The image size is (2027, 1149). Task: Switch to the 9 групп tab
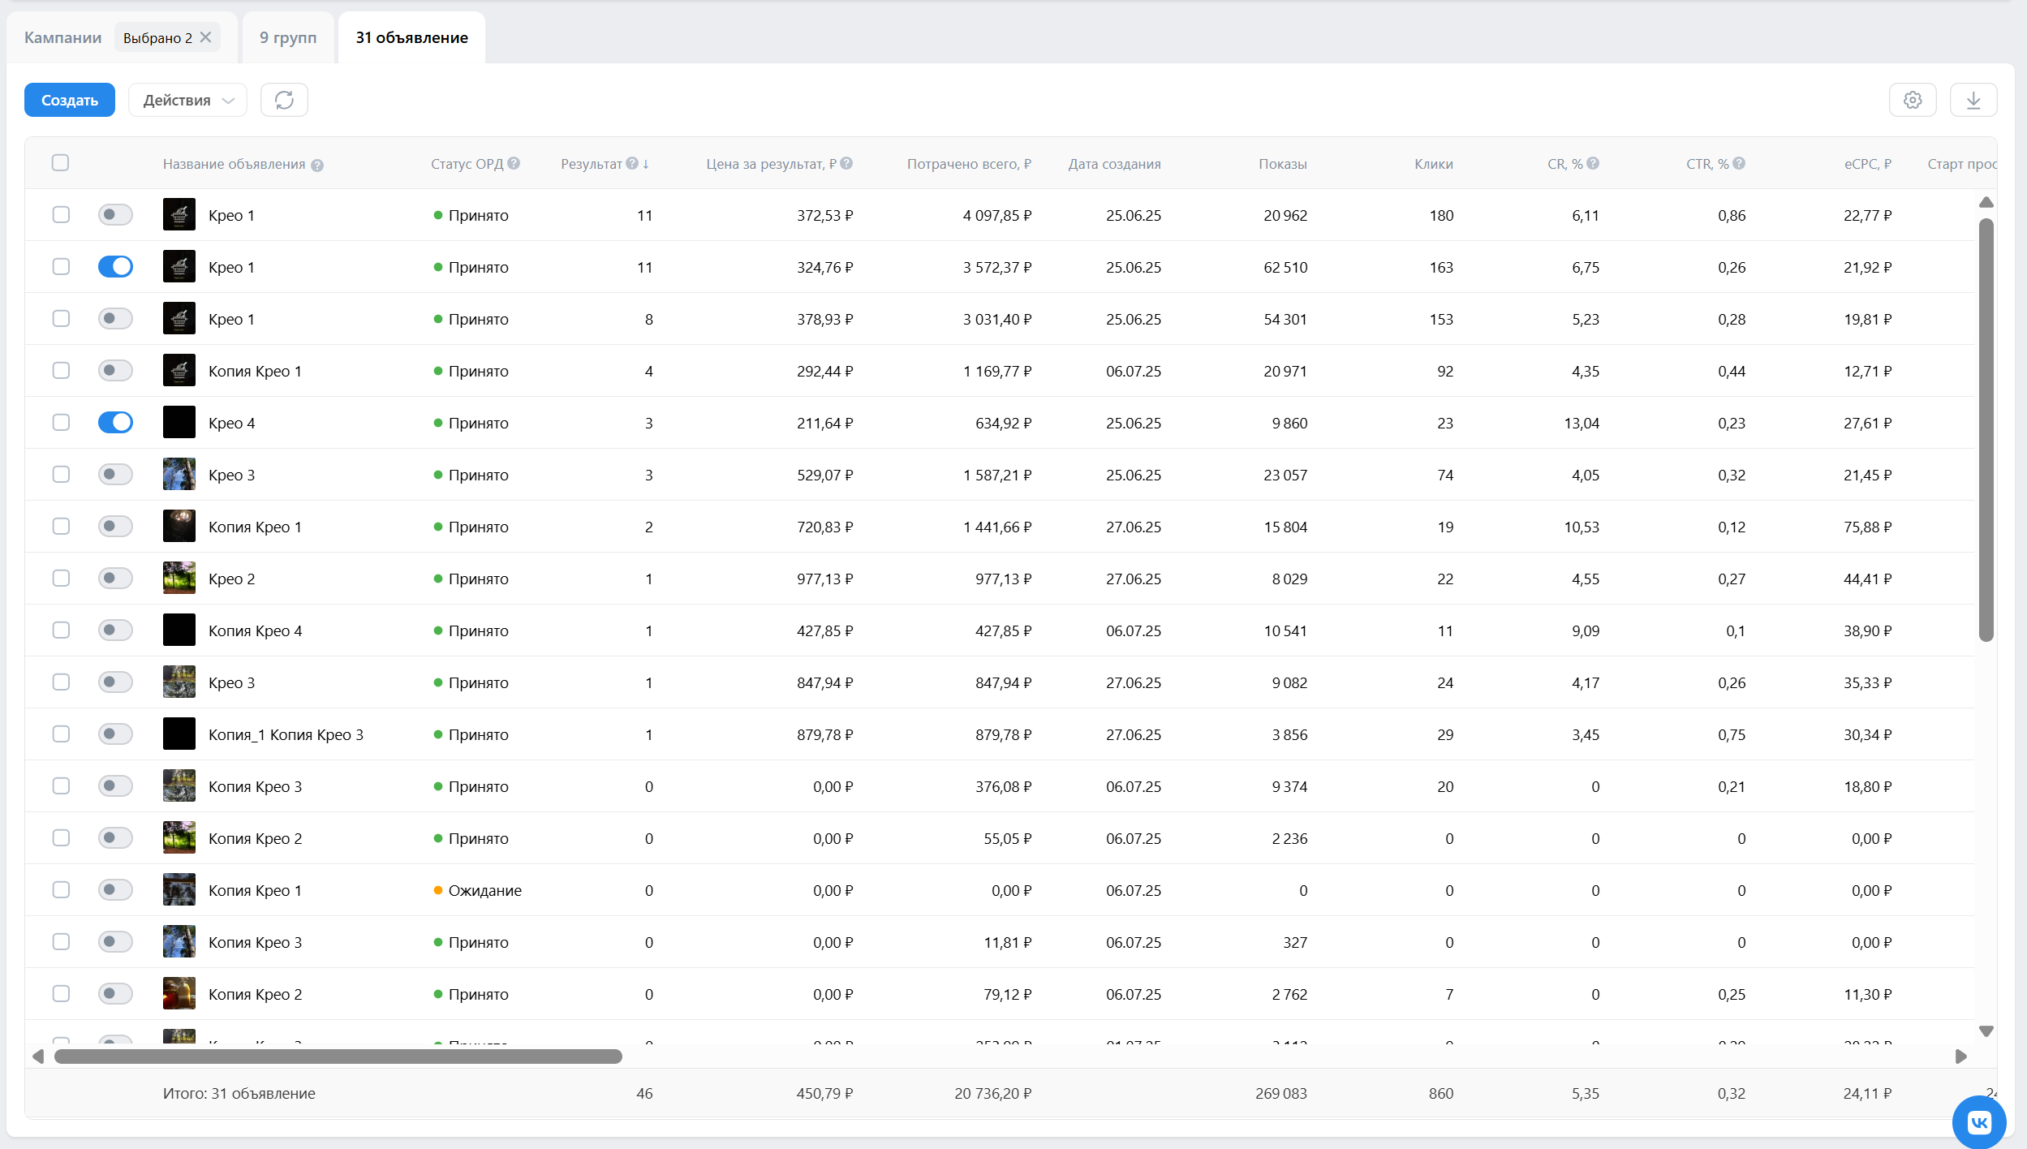tap(288, 37)
